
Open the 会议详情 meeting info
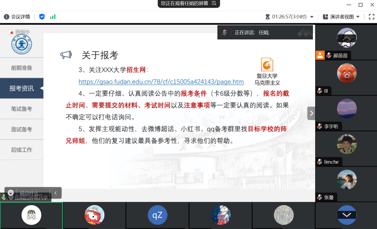click(17, 17)
